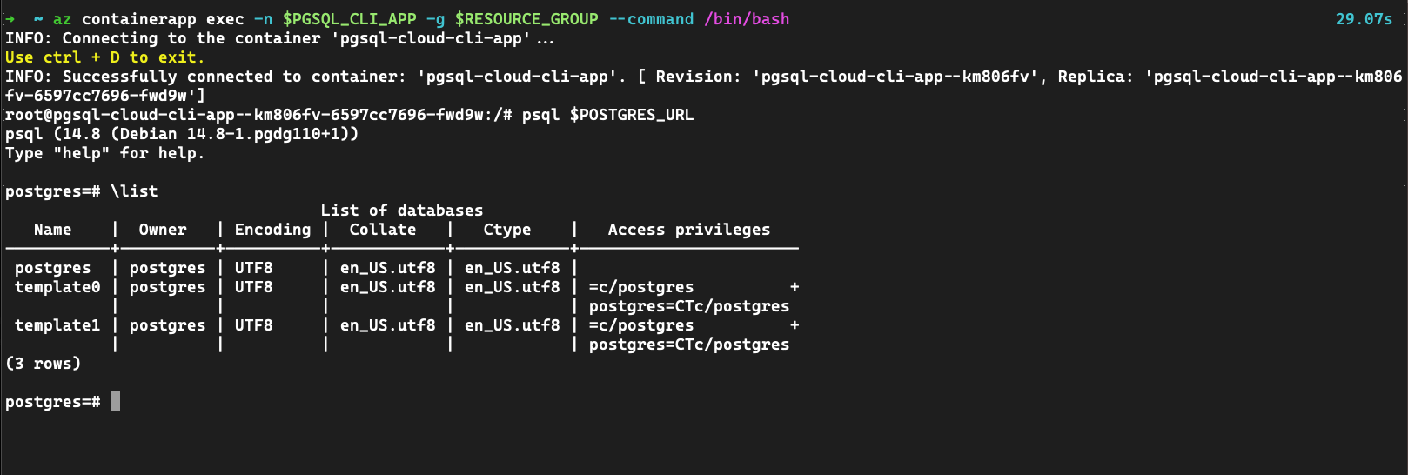
Task: Click the 'psql (14.8 (Debian' version line
Action: (x=182, y=134)
